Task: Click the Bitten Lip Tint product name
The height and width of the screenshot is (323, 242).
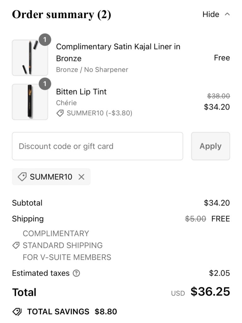Action: [81, 92]
